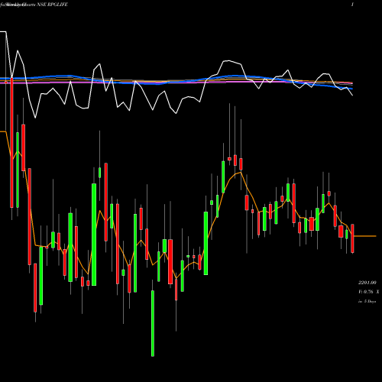
Task: Click the 'V: 0.76 X' volume label
Action: click(x=368, y=292)
